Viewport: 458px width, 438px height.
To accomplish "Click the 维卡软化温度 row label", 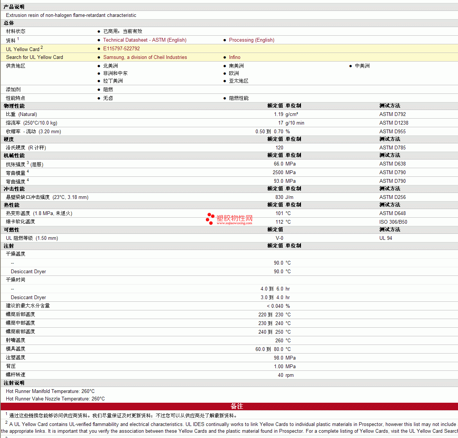I will point(21,222).
